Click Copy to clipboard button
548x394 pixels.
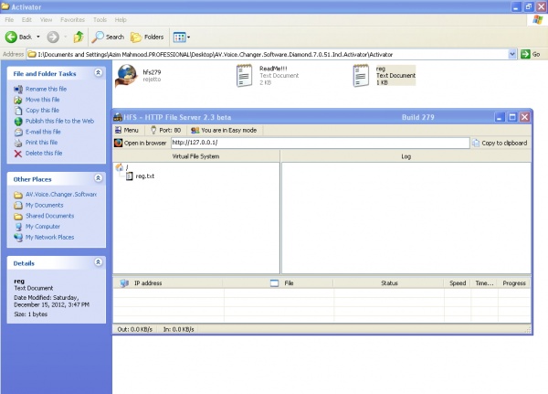click(x=500, y=143)
